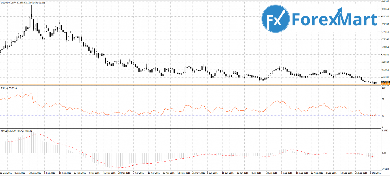The image size is (390, 176).
Task: Select the RSI(14) indicator label
Action: [5, 88]
